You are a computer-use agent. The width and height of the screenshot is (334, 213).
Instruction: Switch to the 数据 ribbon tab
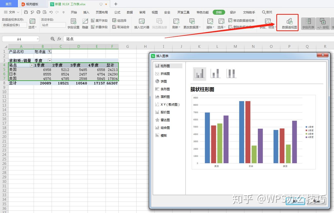130,12
